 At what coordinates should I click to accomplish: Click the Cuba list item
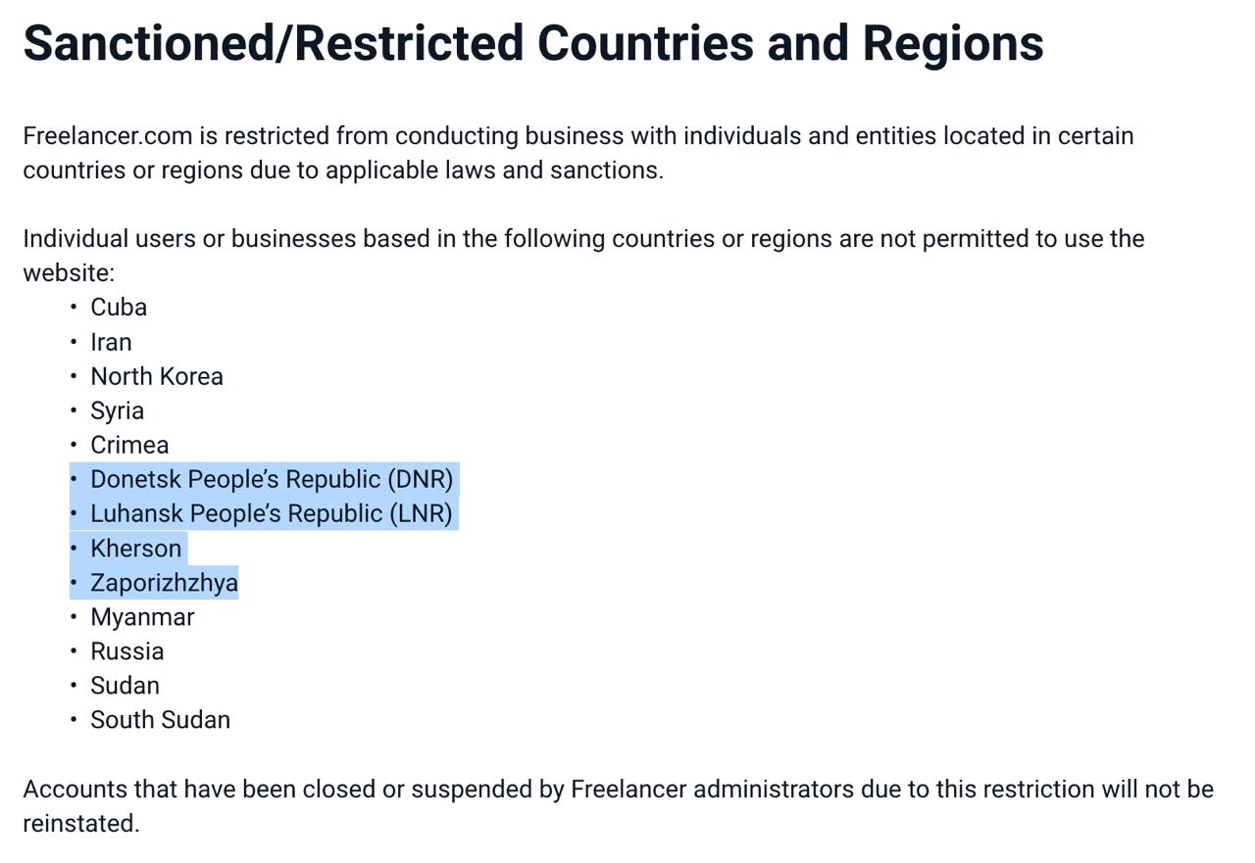point(119,308)
